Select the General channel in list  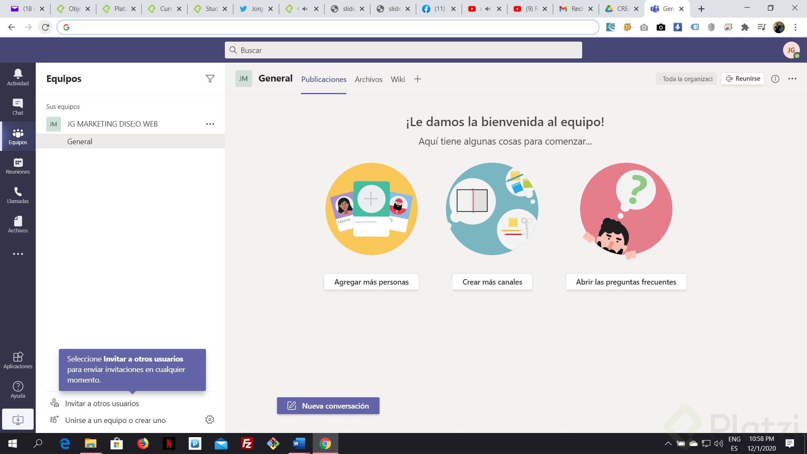click(80, 141)
